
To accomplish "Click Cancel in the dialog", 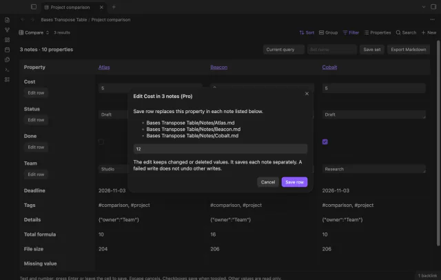I will point(268,182).
